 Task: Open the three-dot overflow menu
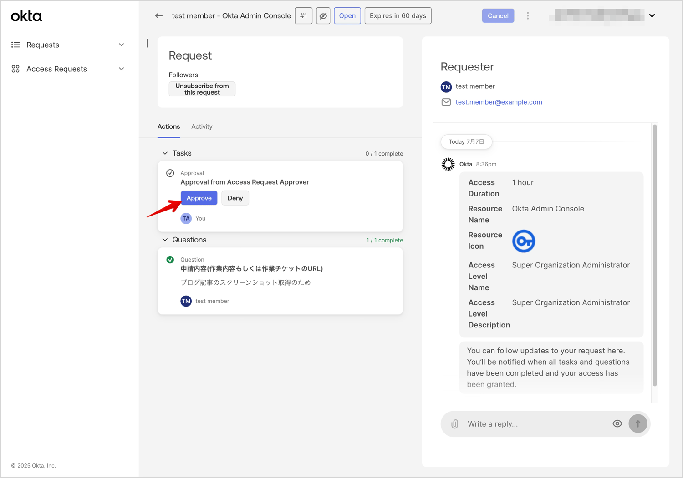pyautogui.click(x=528, y=15)
